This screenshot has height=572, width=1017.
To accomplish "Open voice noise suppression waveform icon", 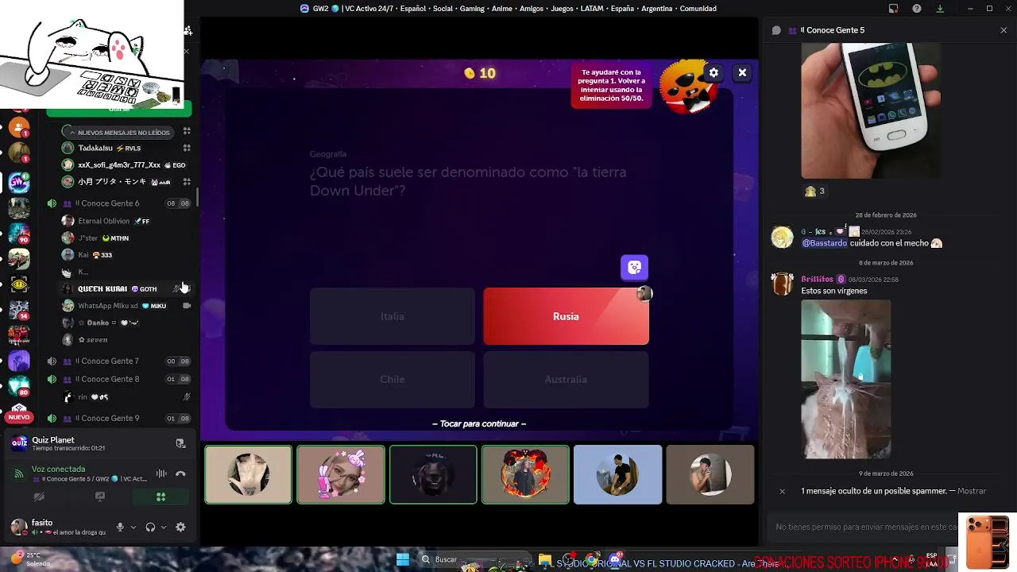I will tap(161, 473).
